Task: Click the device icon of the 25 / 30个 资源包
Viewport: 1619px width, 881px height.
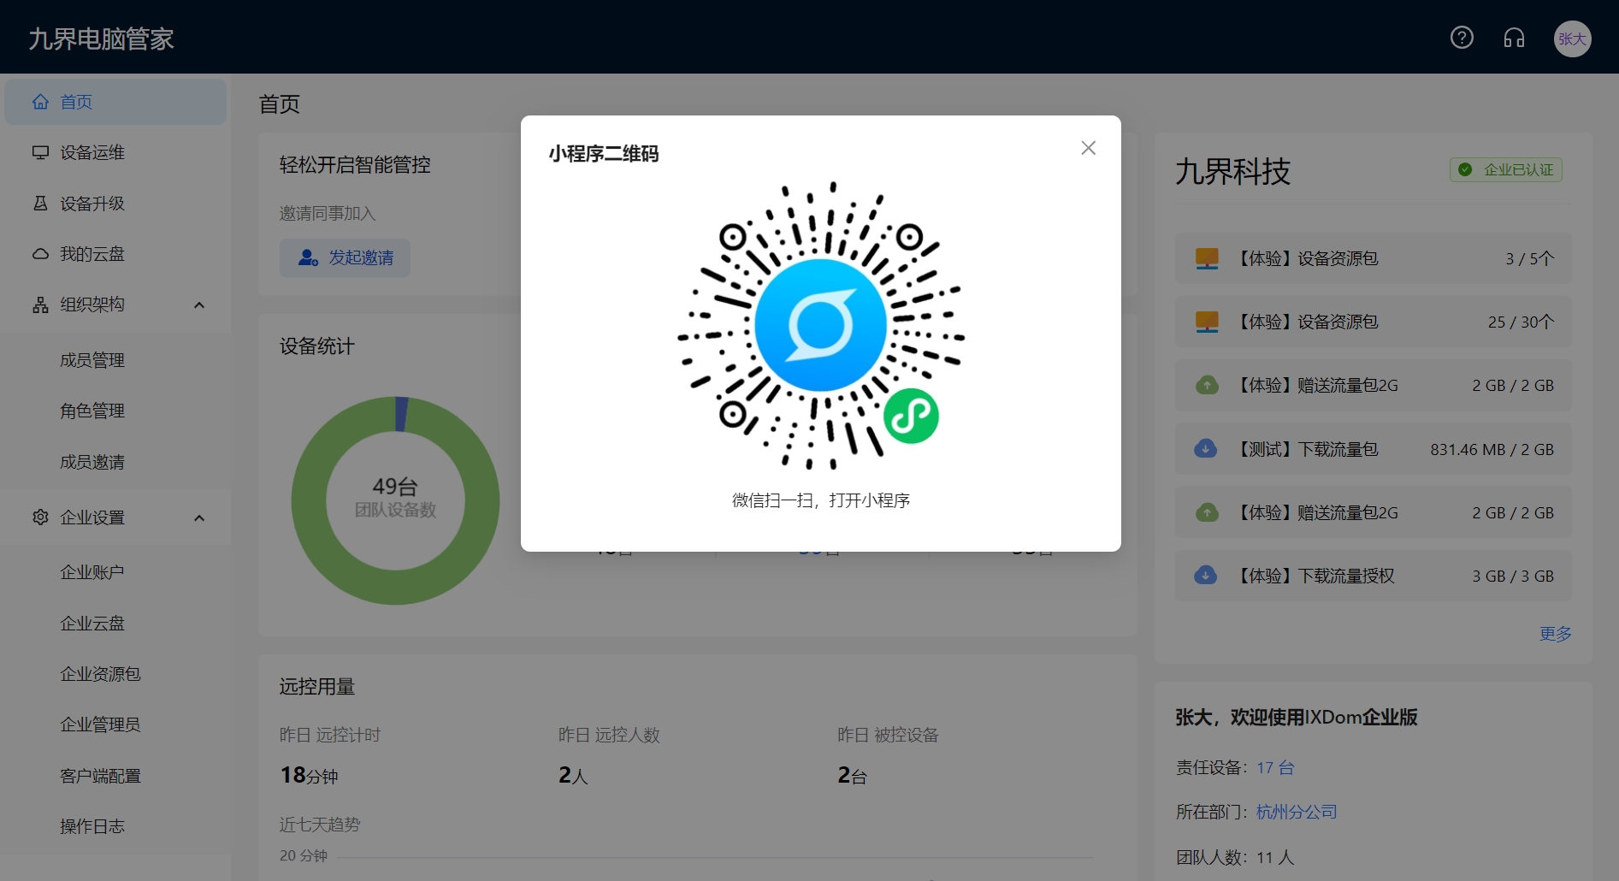Action: pos(1207,322)
